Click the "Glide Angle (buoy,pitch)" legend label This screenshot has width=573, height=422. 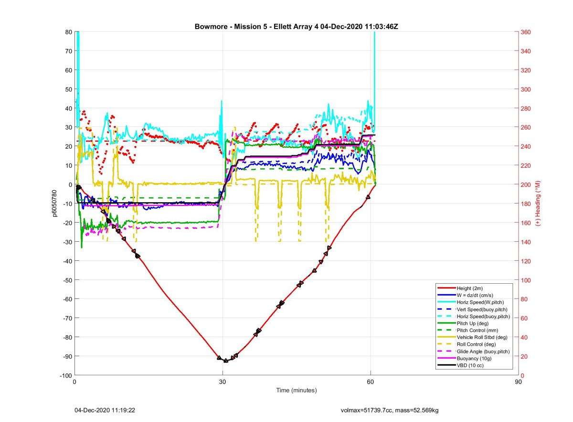[483, 351]
